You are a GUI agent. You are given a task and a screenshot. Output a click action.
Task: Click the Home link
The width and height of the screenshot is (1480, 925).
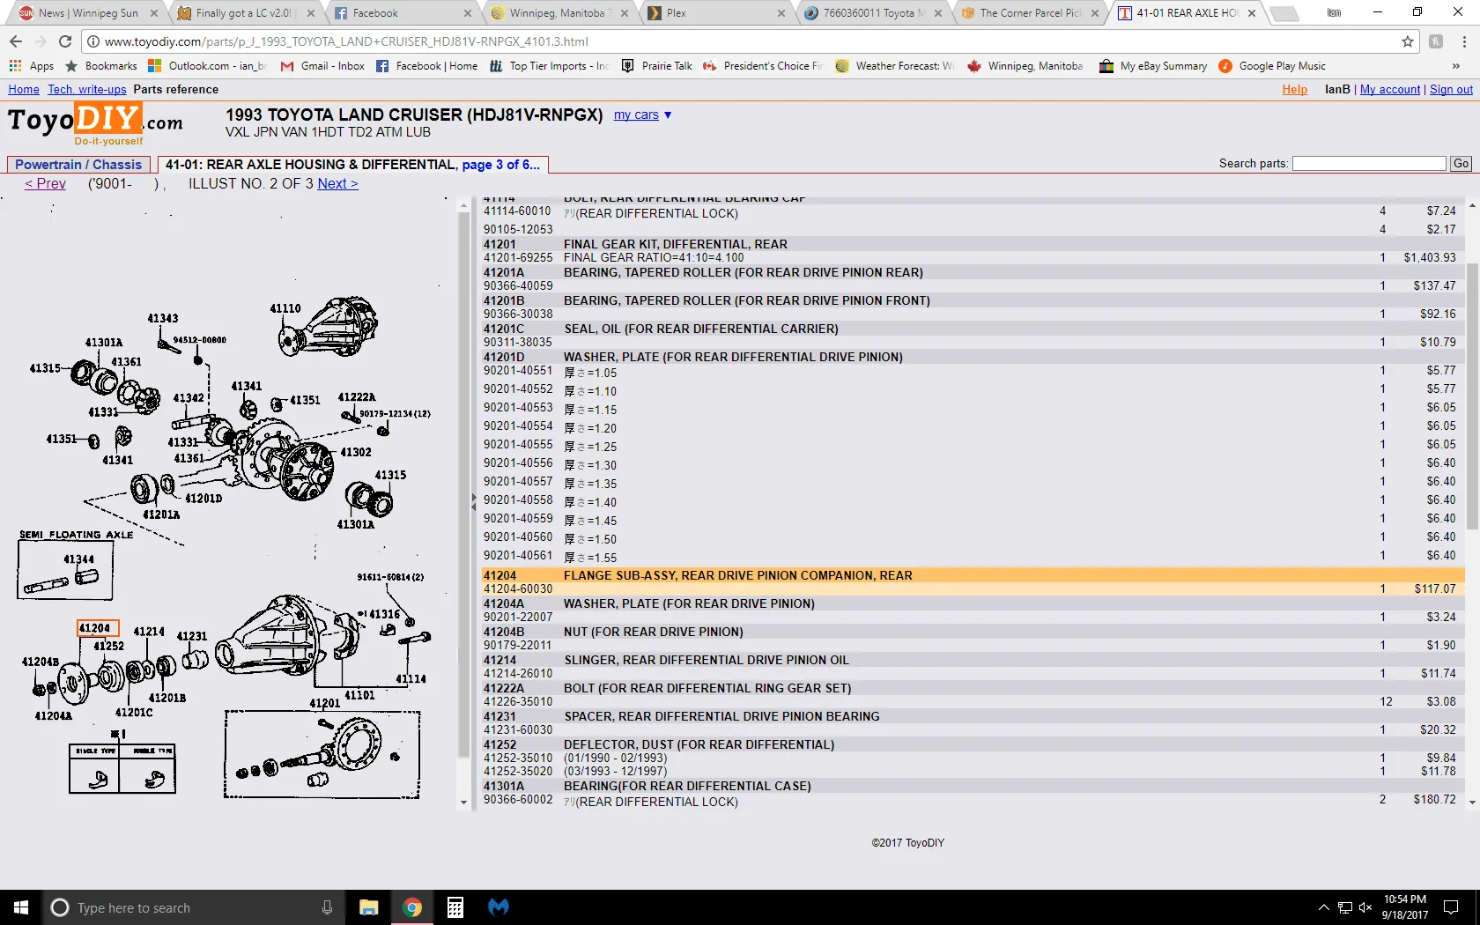click(24, 90)
